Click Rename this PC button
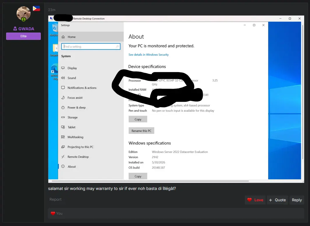Viewport: 310px width, 226px height. 141,131
